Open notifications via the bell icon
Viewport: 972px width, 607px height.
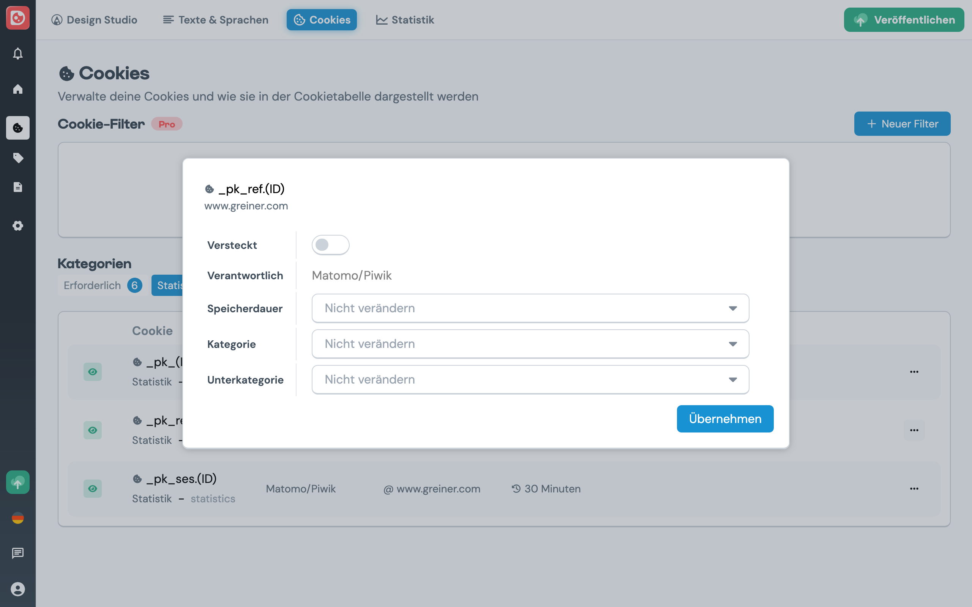(18, 53)
